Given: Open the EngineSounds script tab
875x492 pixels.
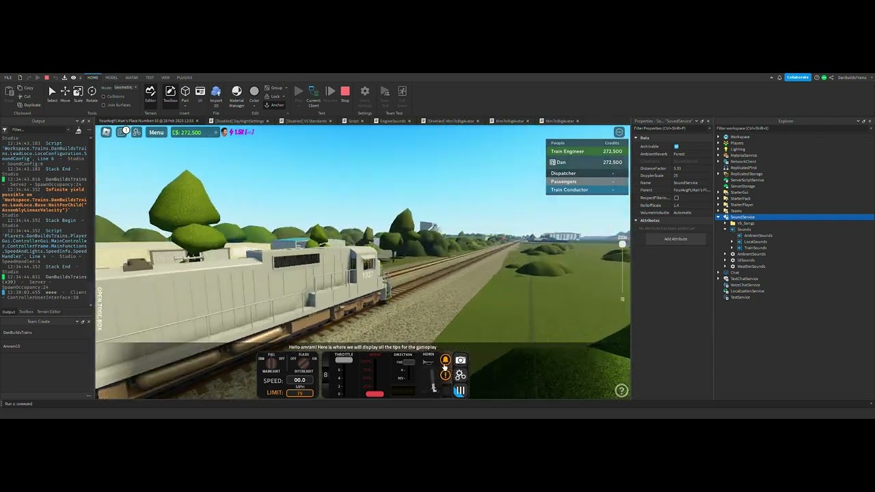Looking at the screenshot, I should pyautogui.click(x=392, y=121).
